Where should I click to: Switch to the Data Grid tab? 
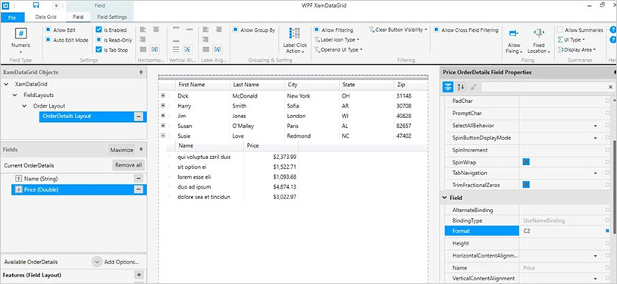point(46,17)
